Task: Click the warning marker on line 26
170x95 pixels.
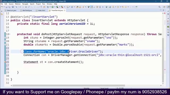Action: click(x=5, y=62)
